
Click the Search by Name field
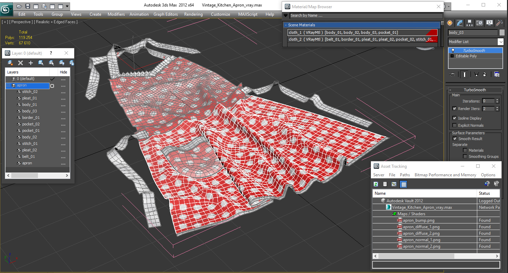click(x=366, y=15)
